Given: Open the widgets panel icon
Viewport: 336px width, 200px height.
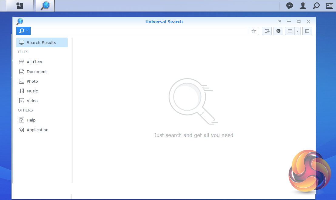Looking at the screenshot, I should click(x=329, y=6).
